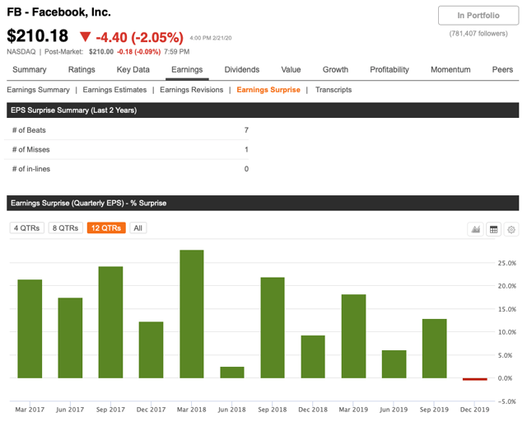This screenshot has width=527, height=422.
Task: Select the Earnings tab
Action: [x=187, y=70]
